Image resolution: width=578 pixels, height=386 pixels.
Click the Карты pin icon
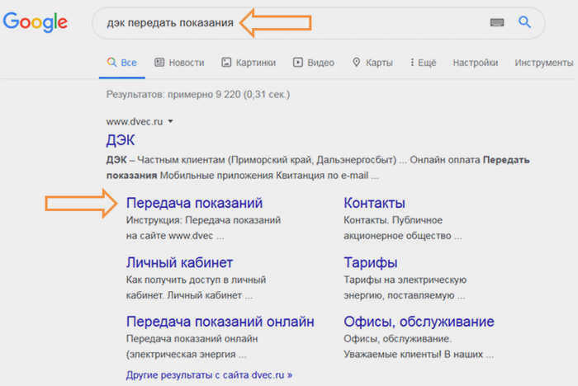click(x=356, y=62)
